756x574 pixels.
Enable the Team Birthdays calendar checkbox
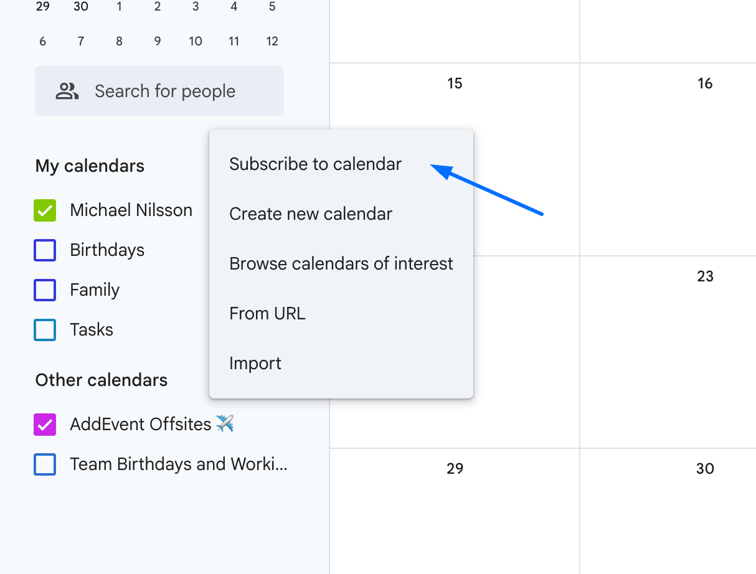45,464
